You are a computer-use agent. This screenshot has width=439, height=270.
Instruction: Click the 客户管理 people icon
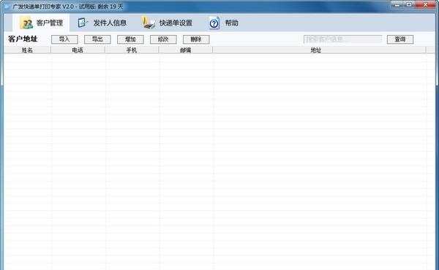[x=26, y=23]
